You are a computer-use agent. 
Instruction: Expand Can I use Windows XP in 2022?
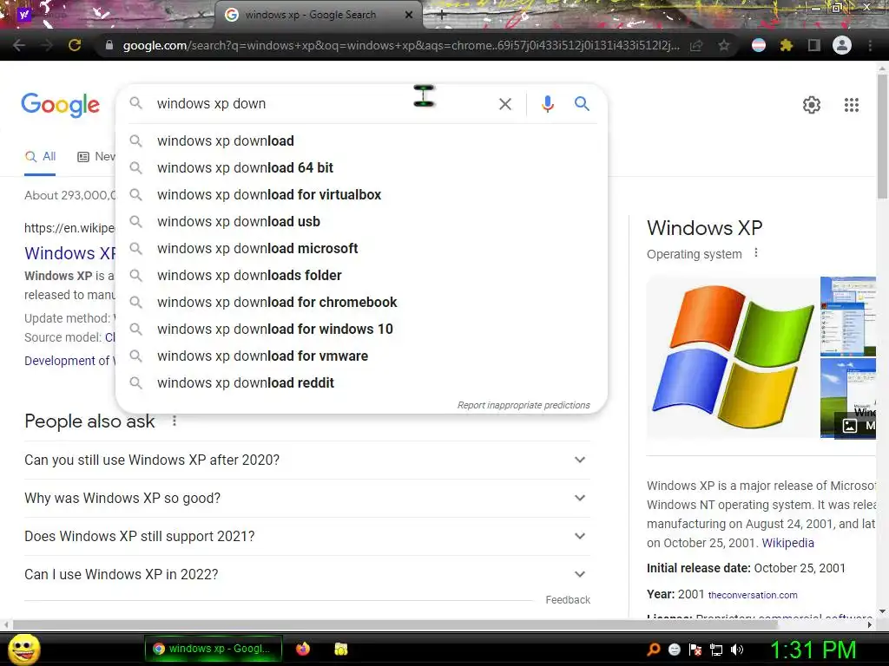point(307,574)
